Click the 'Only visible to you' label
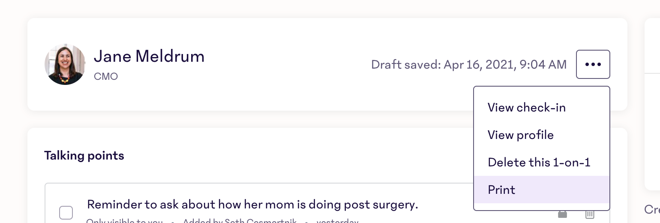This screenshot has width=660, height=223. 124,221
